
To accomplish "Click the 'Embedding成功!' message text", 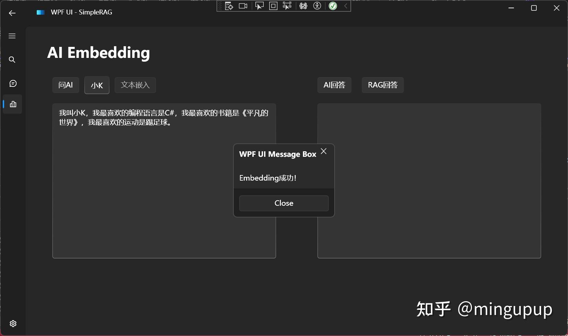I will click(x=268, y=178).
